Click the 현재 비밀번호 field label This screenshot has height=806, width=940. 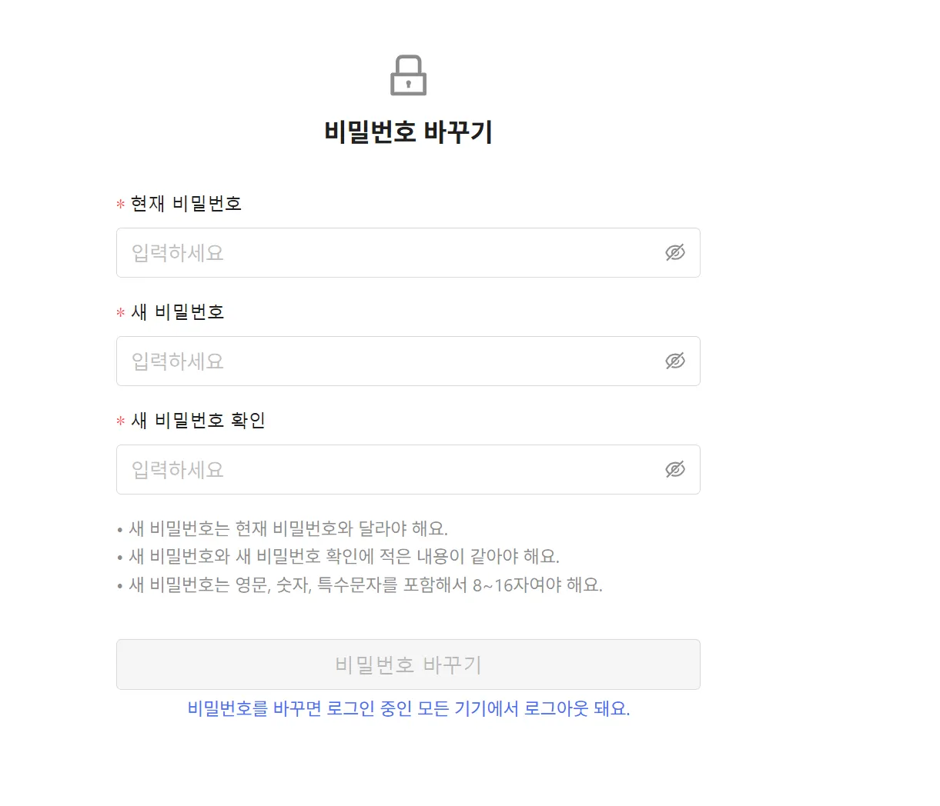186,204
